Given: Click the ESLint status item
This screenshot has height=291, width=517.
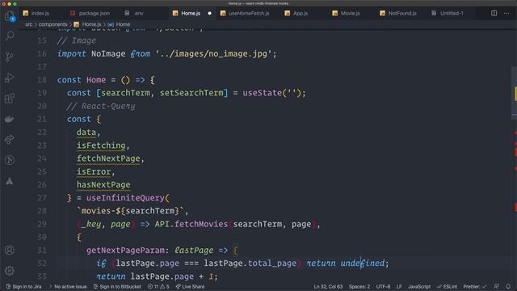Looking at the screenshot, I should [447, 286].
